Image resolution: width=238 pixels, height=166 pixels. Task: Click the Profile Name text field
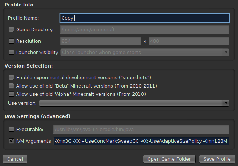coord(144,18)
